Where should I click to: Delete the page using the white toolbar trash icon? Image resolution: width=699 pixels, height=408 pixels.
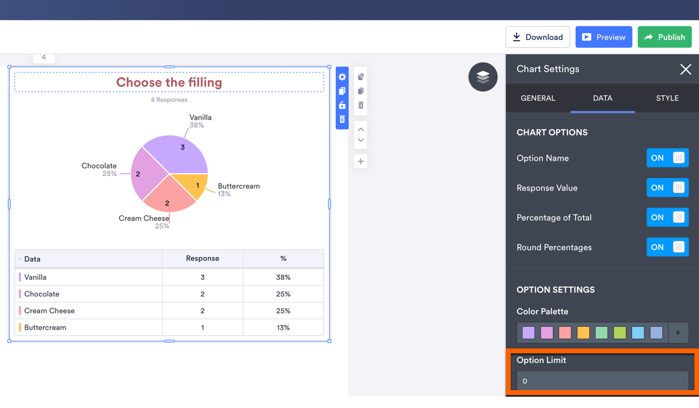[x=361, y=105]
